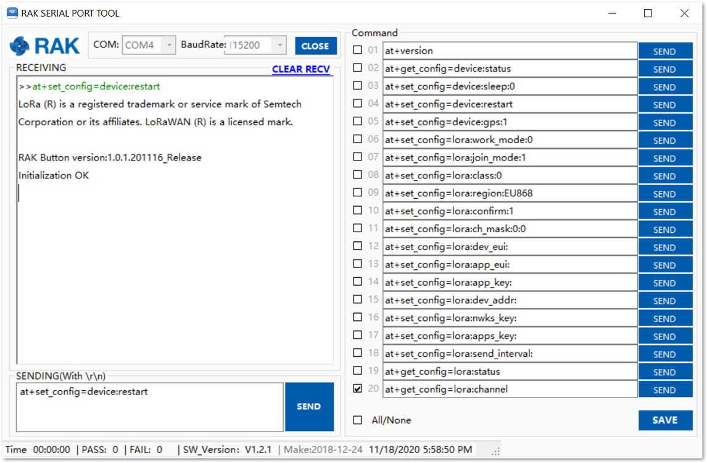
Task: Click the app icon in title bar
Action: coord(12,13)
